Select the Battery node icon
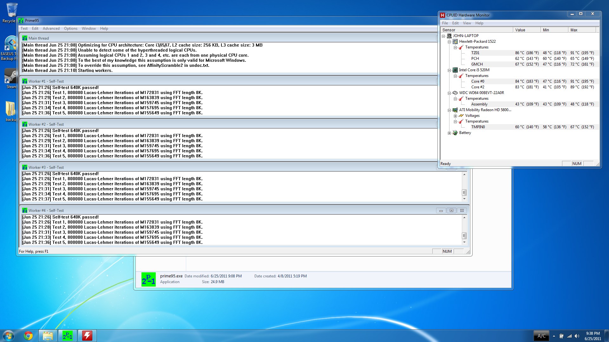609x342 pixels. (455, 133)
